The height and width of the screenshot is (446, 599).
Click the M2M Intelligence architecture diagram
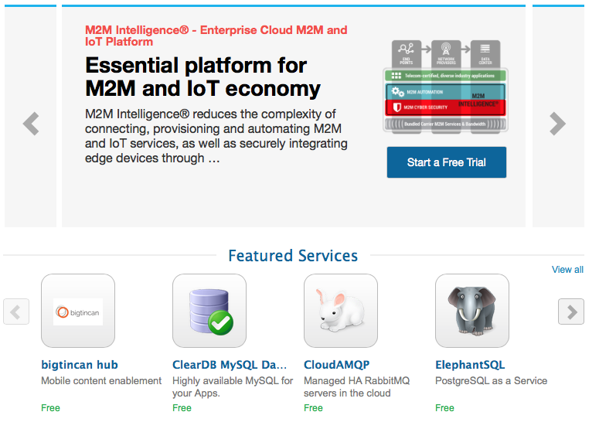(447, 87)
